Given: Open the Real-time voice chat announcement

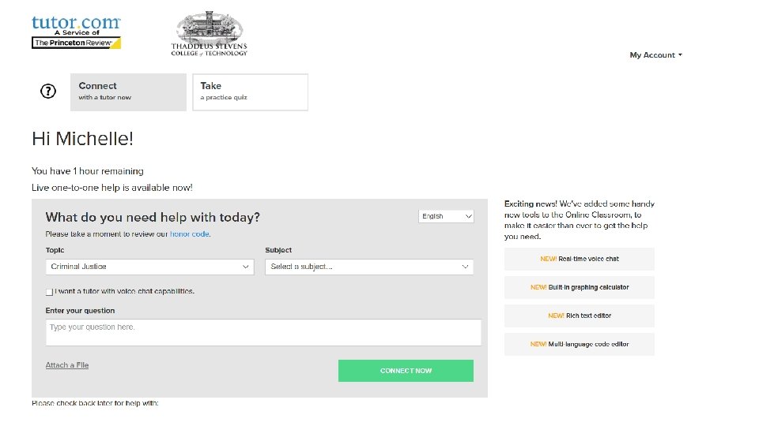Looking at the screenshot, I should coord(579,259).
